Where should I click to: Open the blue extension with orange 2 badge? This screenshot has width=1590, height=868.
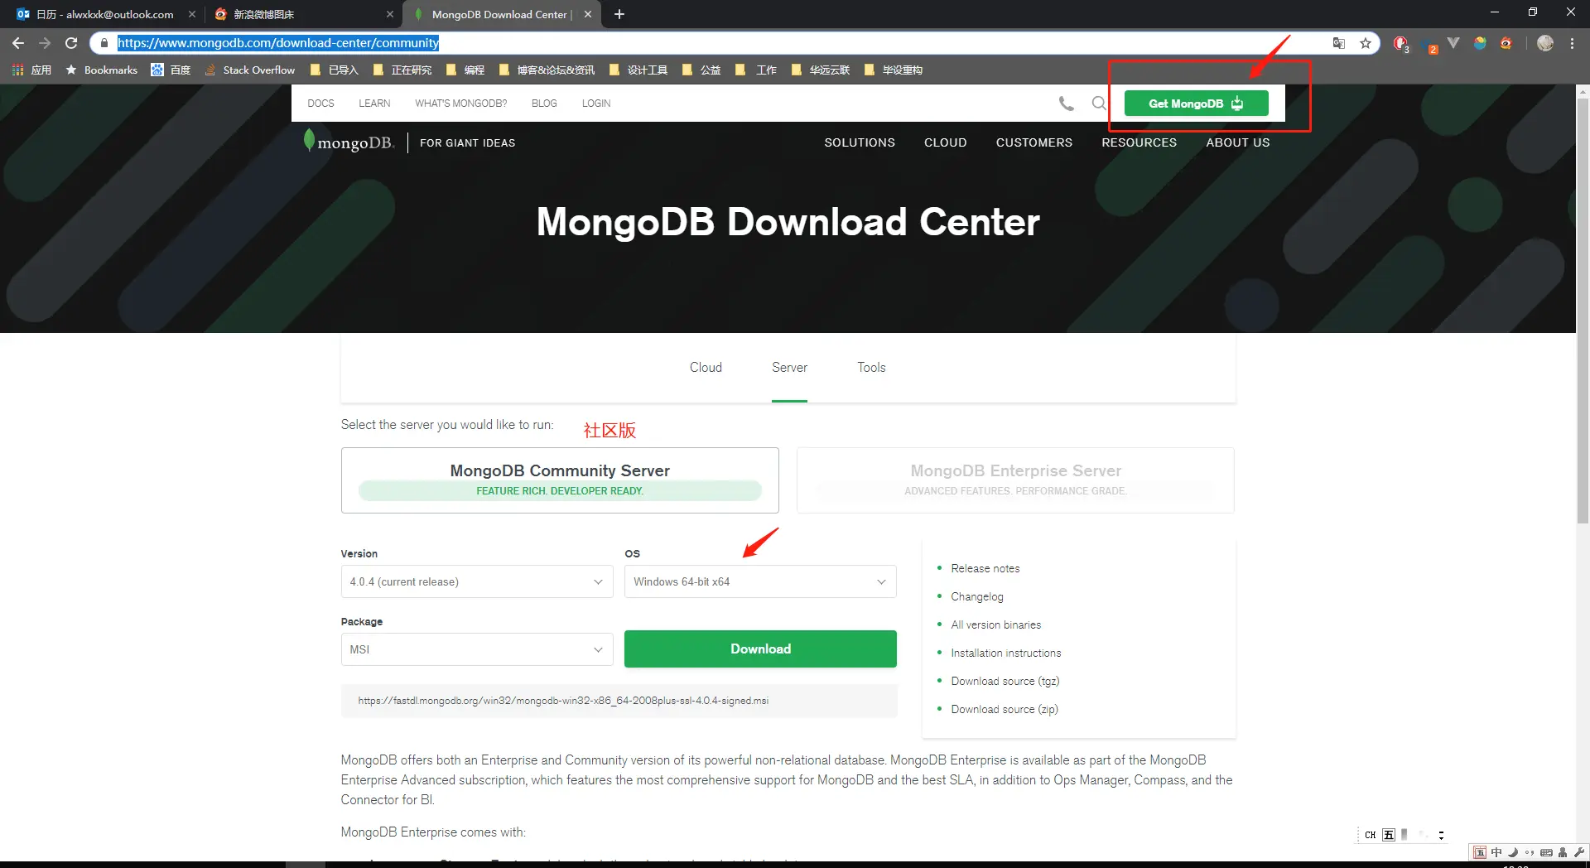point(1429,45)
